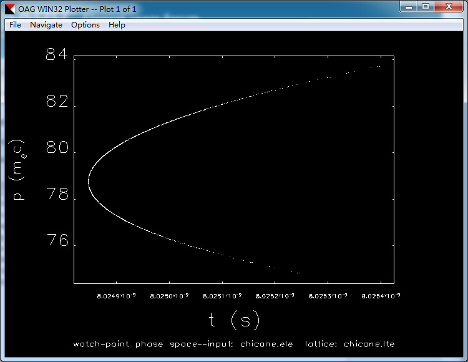Click the leftmost vertex of the parabola curve

coord(89,182)
